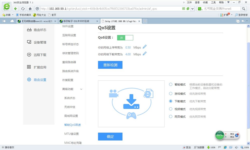Open 无线中继 submenu item
This screenshot has width=250, height=150.
pyautogui.click(x=70, y=107)
